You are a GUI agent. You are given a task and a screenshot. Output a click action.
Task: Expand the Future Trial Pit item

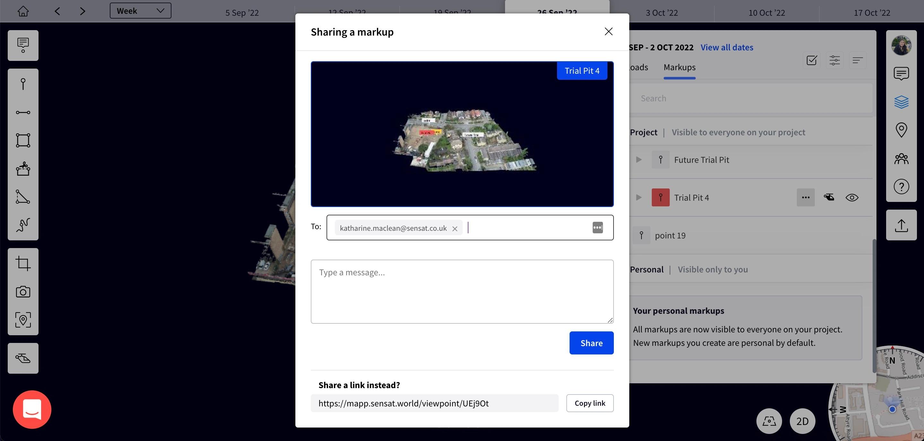[x=639, y=160]
